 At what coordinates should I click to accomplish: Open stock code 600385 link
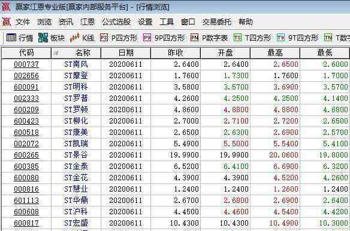(26, 167)
